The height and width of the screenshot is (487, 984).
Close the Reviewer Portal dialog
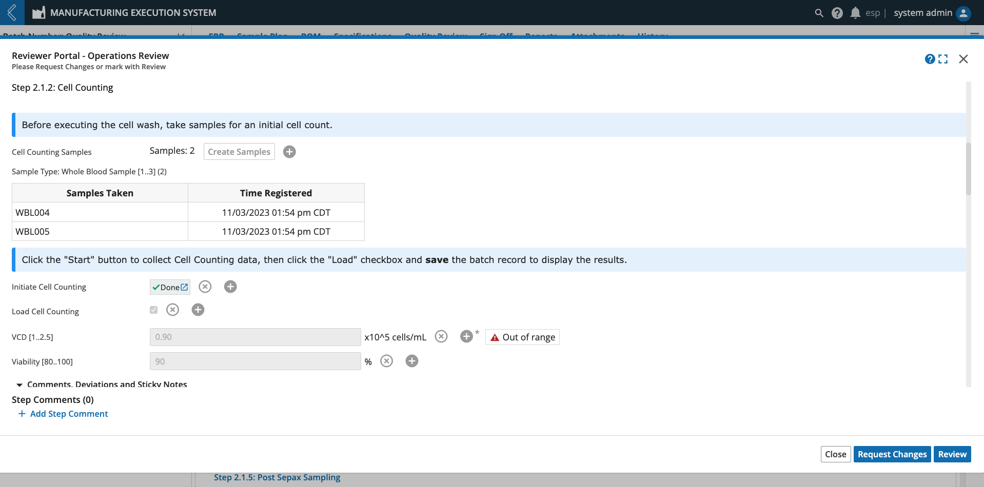[x=963, y=59]
